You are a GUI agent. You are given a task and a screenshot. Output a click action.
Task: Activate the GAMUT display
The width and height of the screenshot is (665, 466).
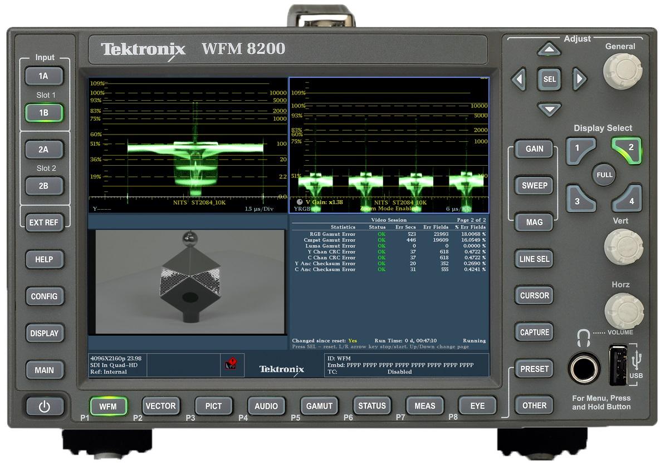click(x=319, y=406)
